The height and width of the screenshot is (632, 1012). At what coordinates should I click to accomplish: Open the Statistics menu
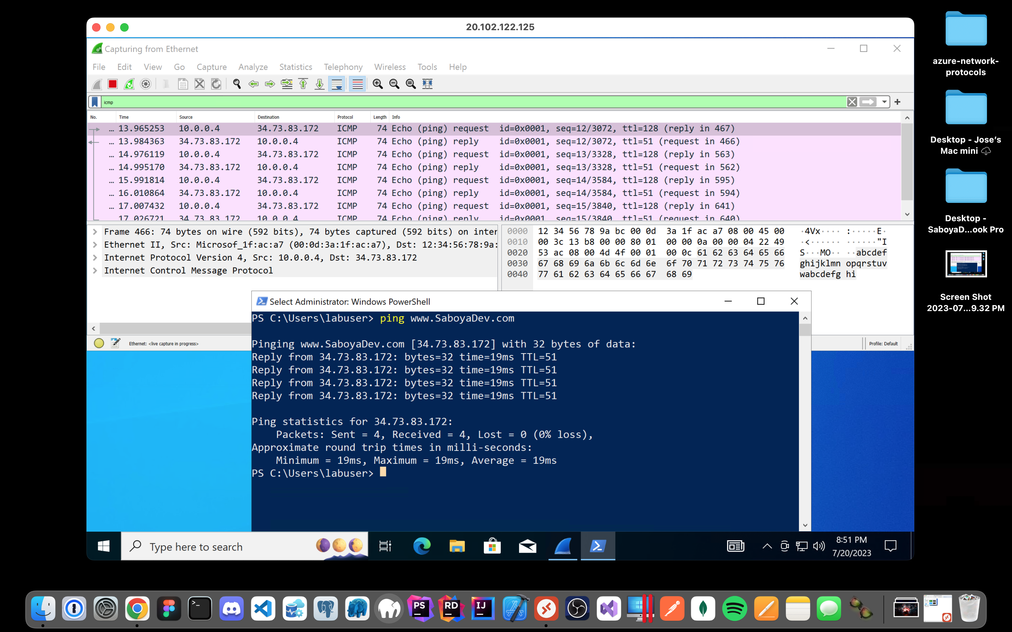tap(295, 67)
